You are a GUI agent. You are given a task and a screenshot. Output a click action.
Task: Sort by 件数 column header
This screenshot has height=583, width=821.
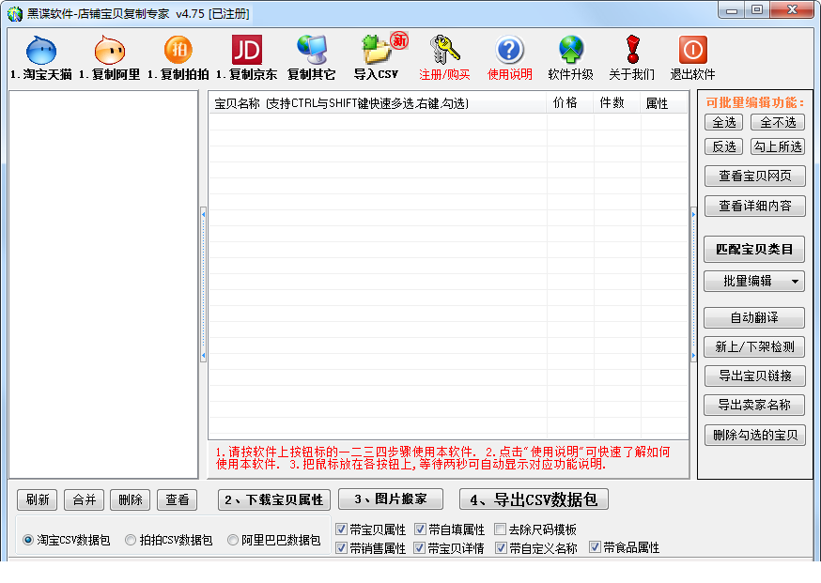point(617,103)
